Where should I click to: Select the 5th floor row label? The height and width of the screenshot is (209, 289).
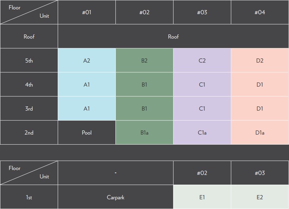(29, 60)
